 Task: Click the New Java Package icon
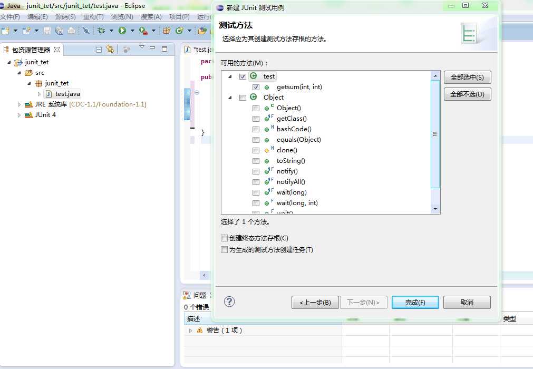point(167,31)
